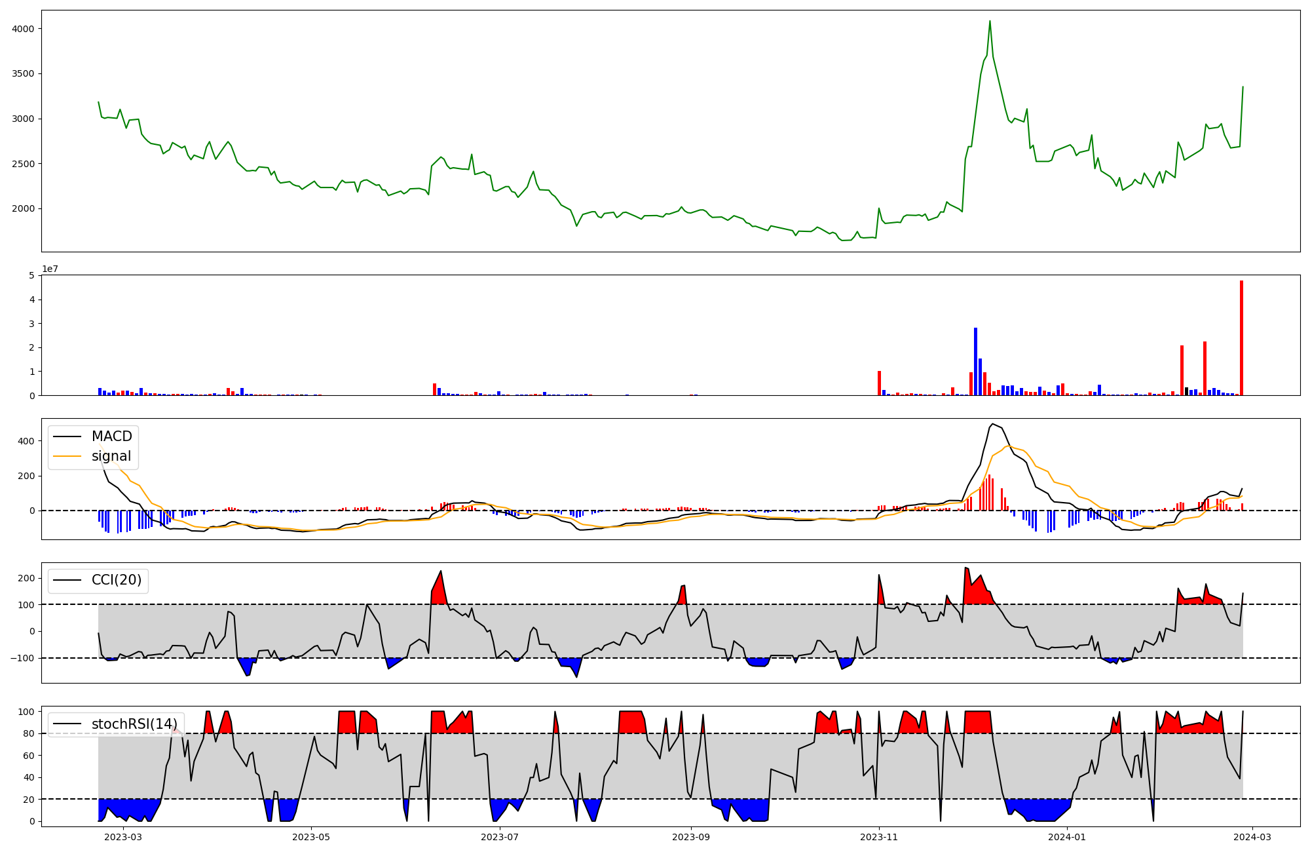Click the tallest red volume bar

[x=1241, y=338]
